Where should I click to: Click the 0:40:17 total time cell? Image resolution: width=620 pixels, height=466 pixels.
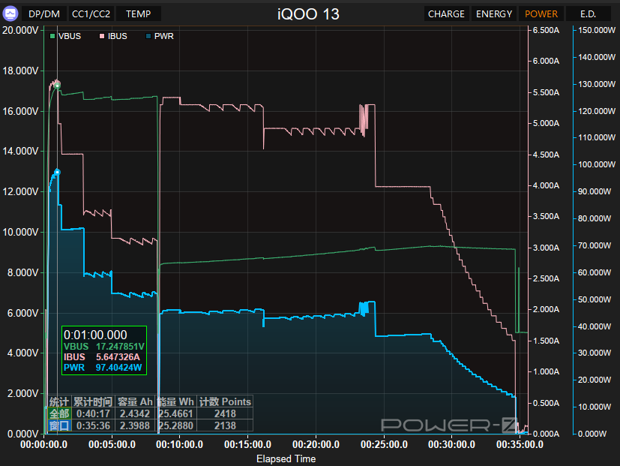click(x=93, y=413)
